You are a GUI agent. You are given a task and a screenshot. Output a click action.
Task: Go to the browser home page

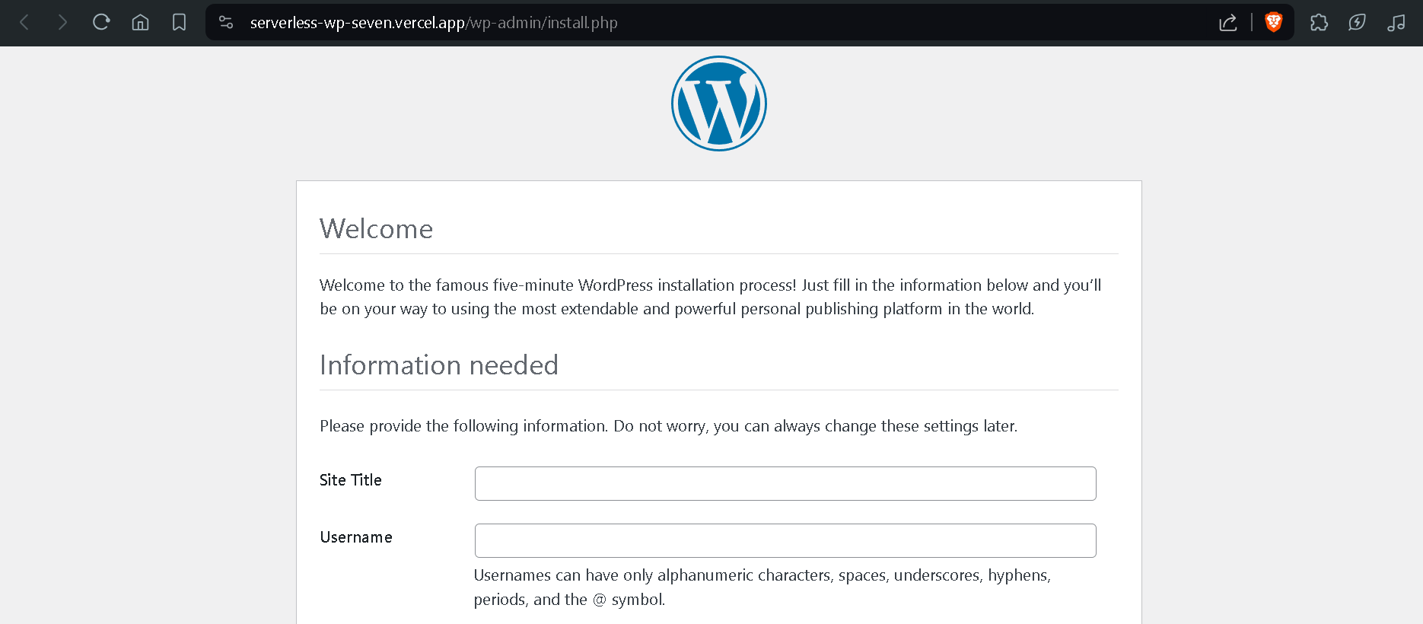140,23
